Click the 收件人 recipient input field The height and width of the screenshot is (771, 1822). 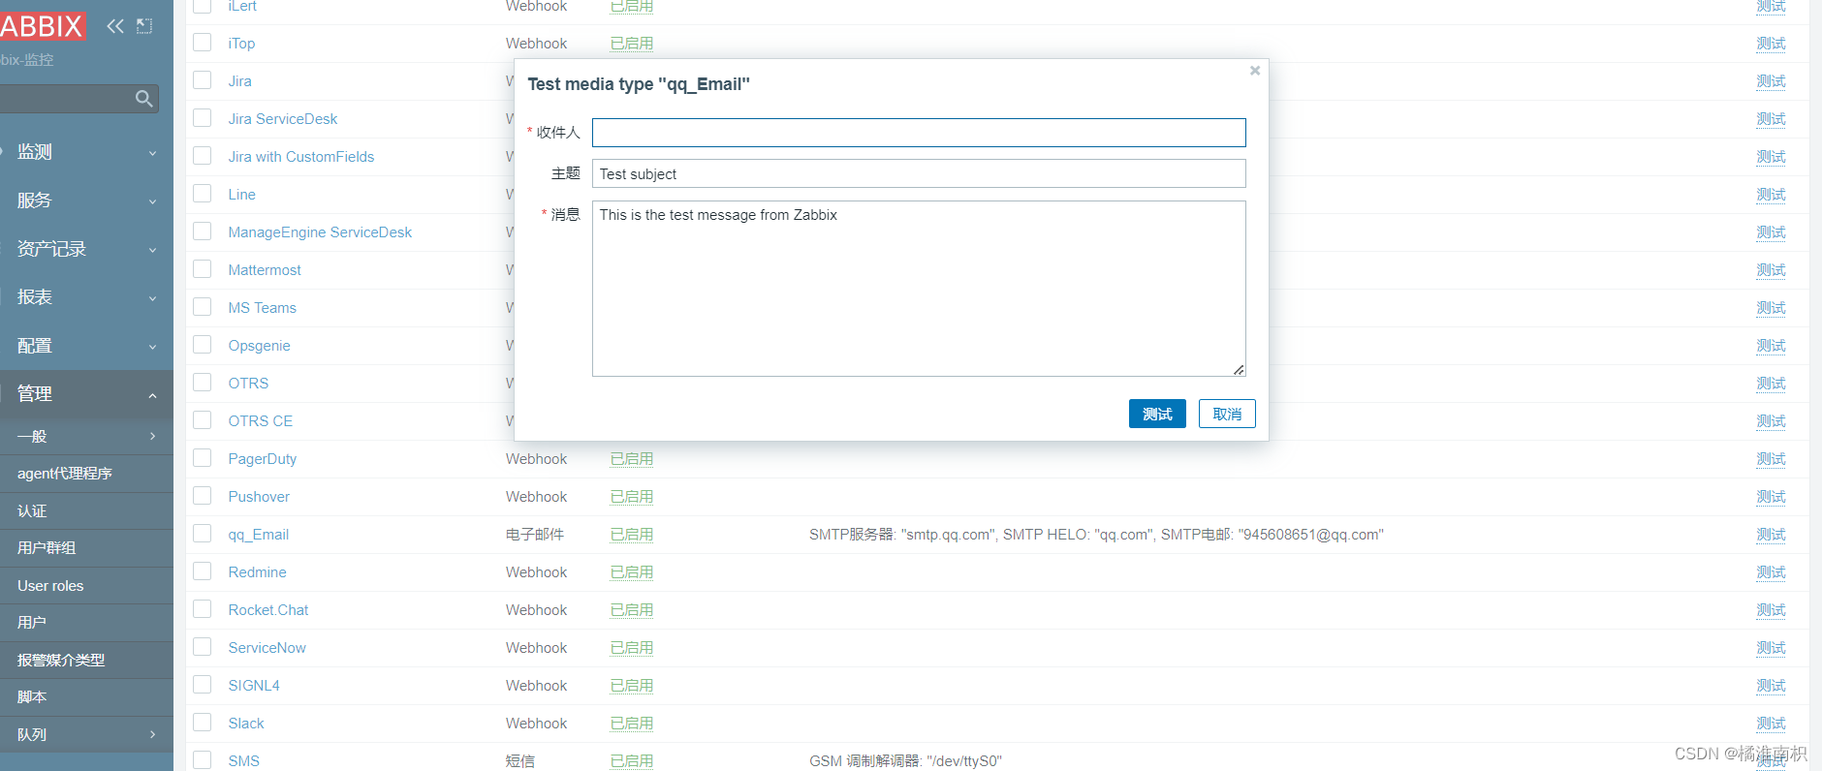(x=919, y=133)
